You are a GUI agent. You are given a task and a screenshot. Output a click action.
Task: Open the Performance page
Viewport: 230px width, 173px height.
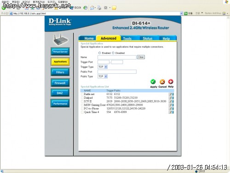coord(60,103)
